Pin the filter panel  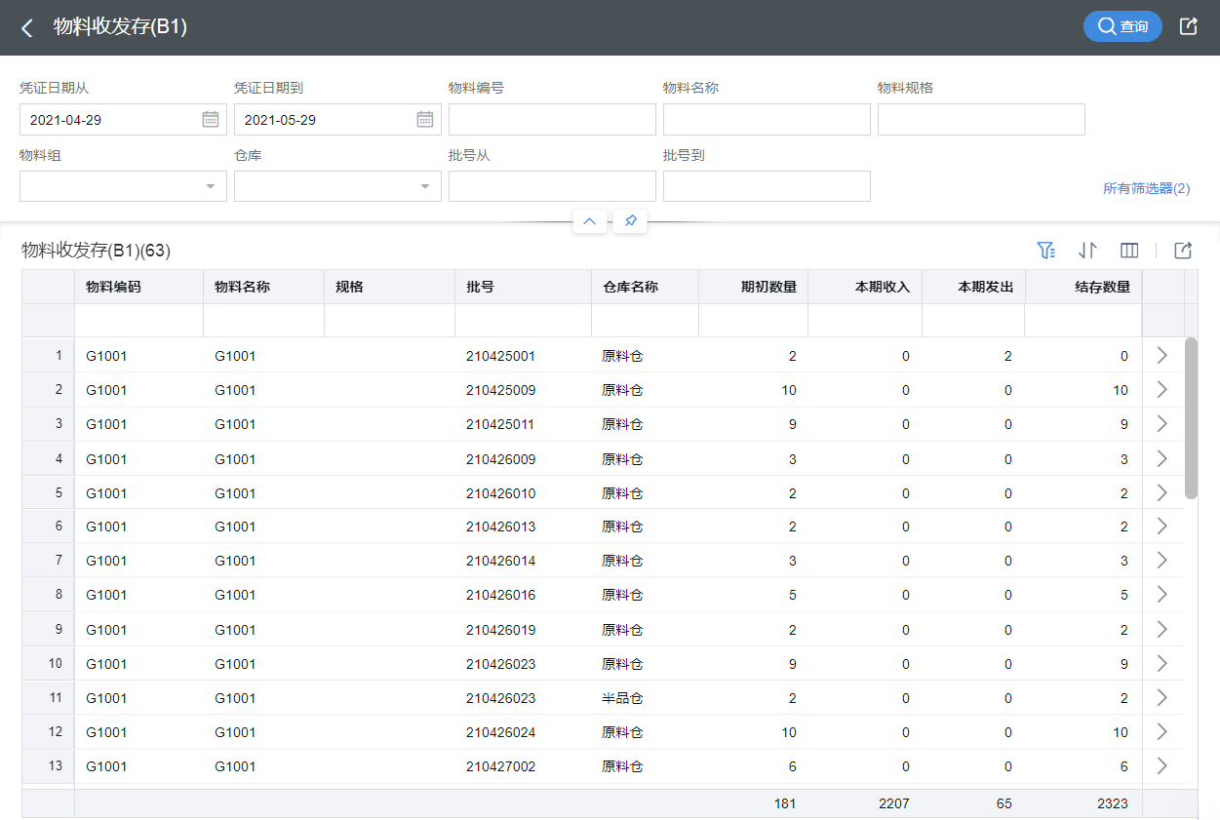[x=630, y=221]
